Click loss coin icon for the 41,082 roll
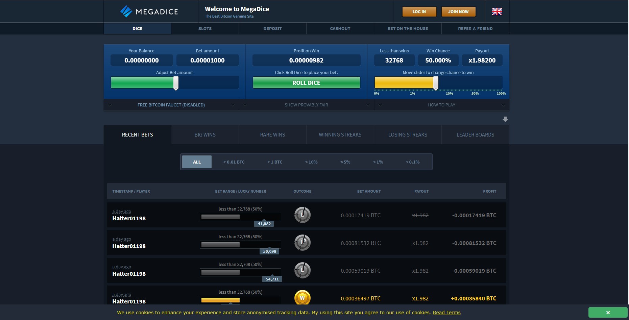This screenshot has width=629, height=320. tap(302, 215)
